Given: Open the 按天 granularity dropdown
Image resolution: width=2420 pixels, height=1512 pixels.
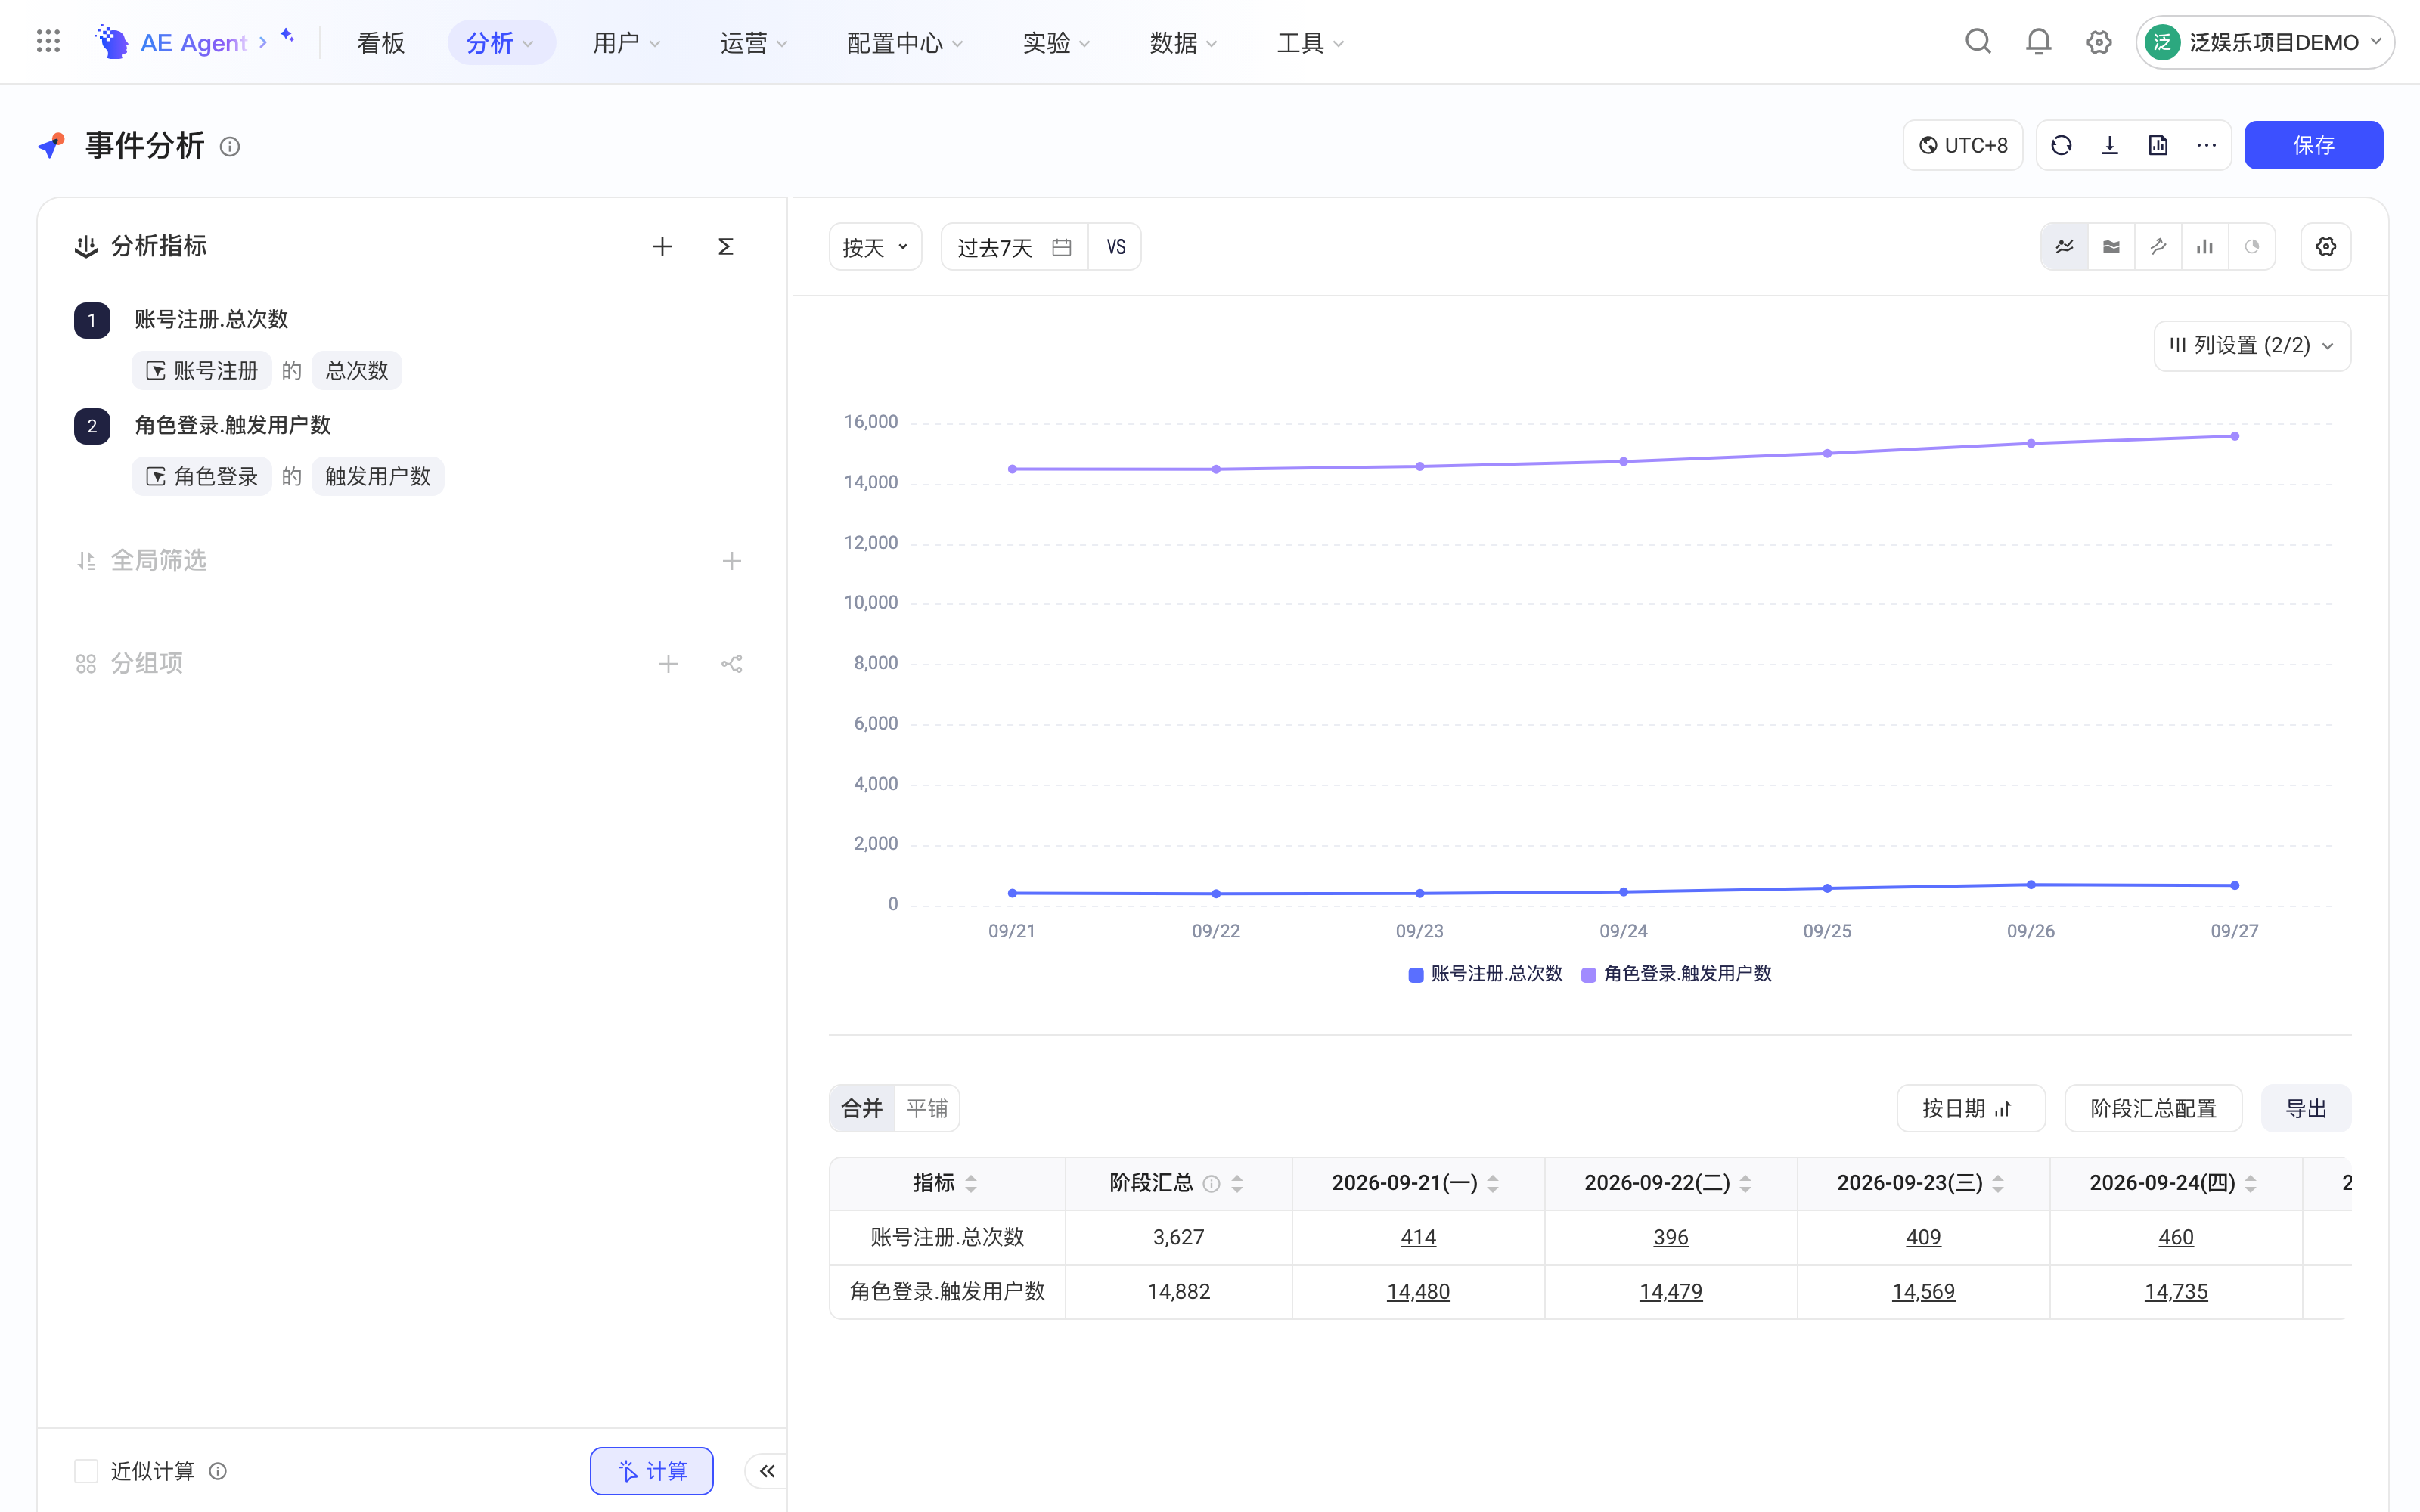Looking at the screenshot, I should 875,247.
